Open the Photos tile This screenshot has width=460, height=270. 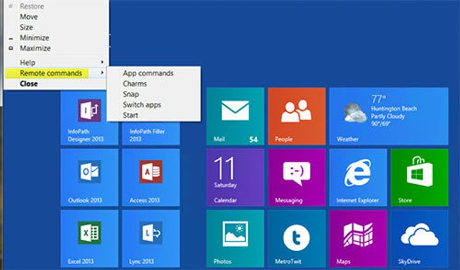pos(235,238)
